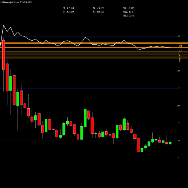Click the price axis label '22'

[179, 106]
